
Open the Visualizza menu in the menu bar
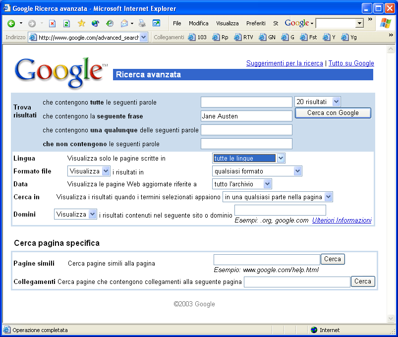pyautogui.click(x=227, y=23)
